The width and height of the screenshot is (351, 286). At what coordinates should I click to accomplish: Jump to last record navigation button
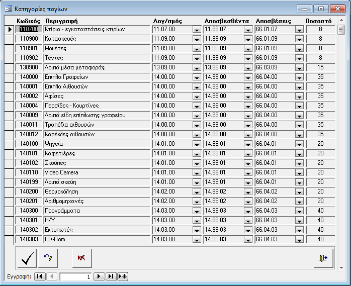click(x=111, y=276)
